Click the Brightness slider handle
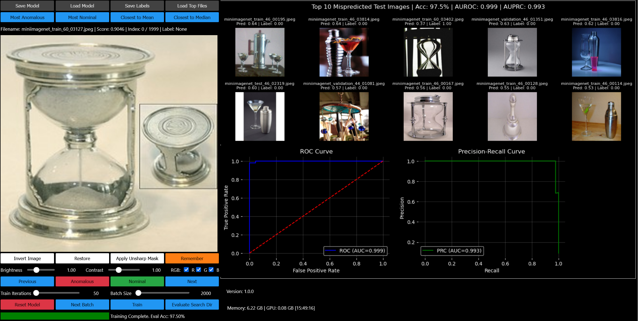The height and width of the screenshot is (321, 638). [36, 270]
